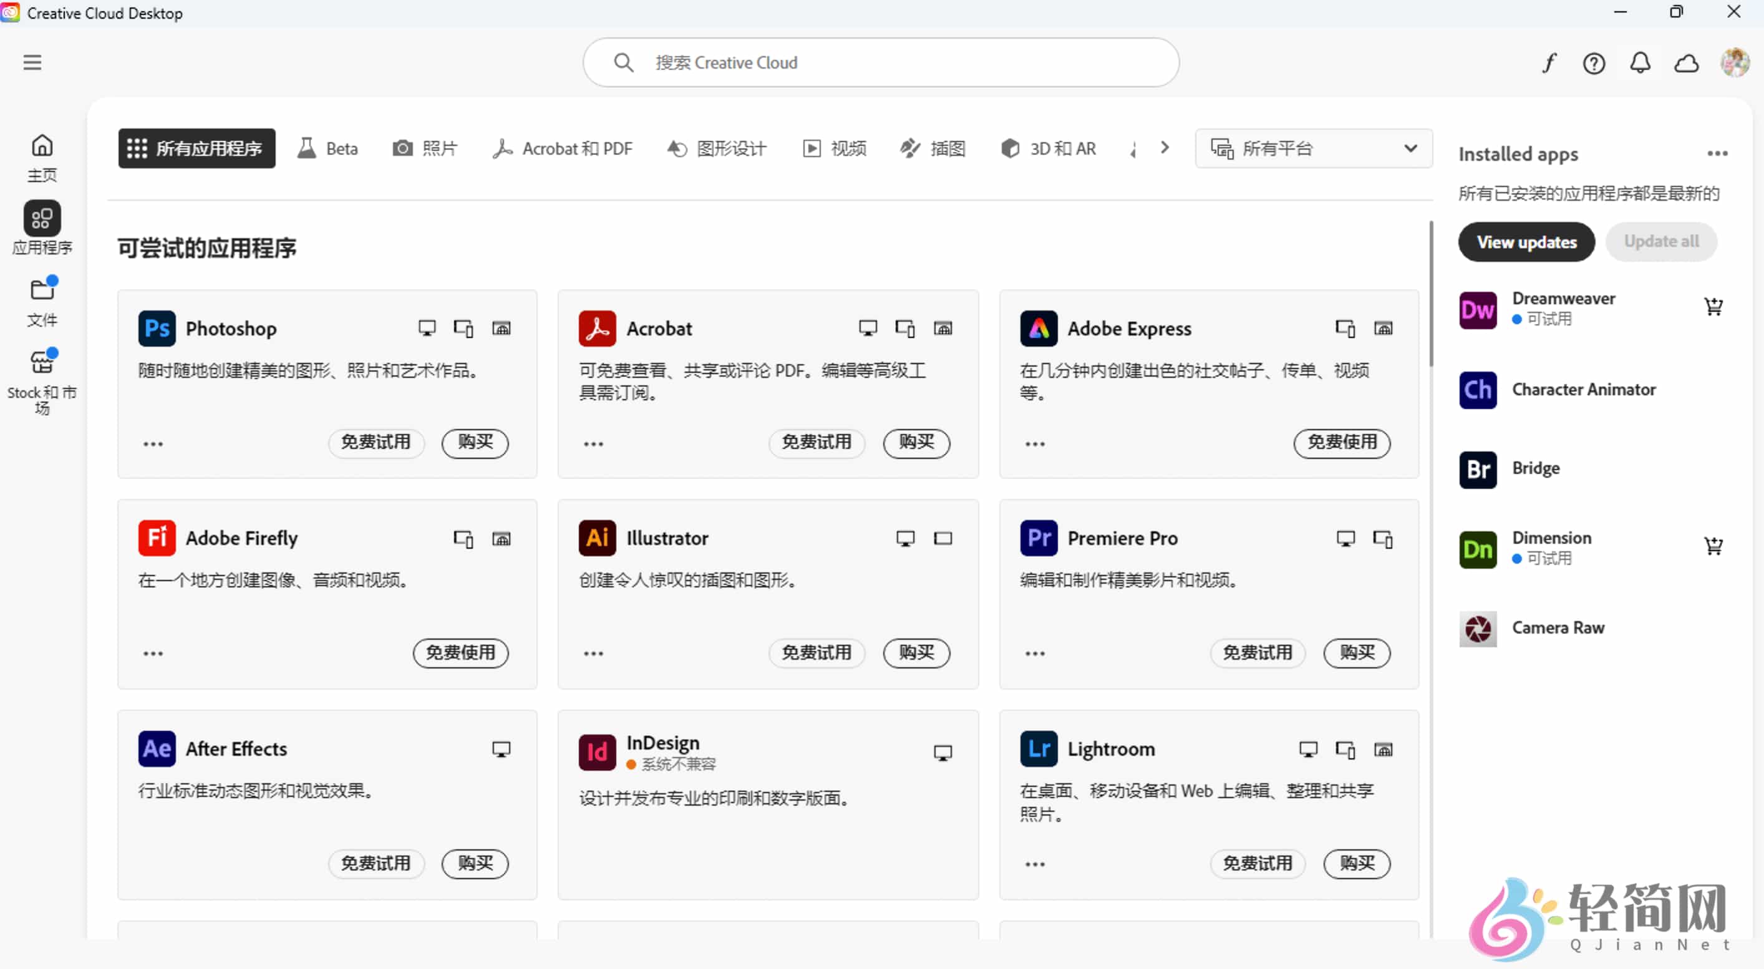Select 主页 in the left sidebar
This screenshot has height=969, width=1764.
pyautogui.click(x=42, y=158)
